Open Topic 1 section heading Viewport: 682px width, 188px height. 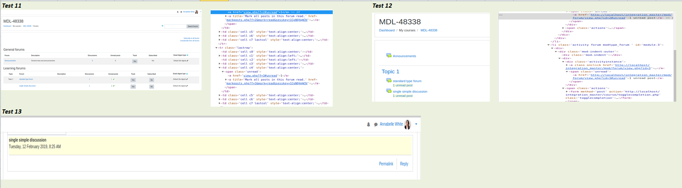(x=390, y=72)
